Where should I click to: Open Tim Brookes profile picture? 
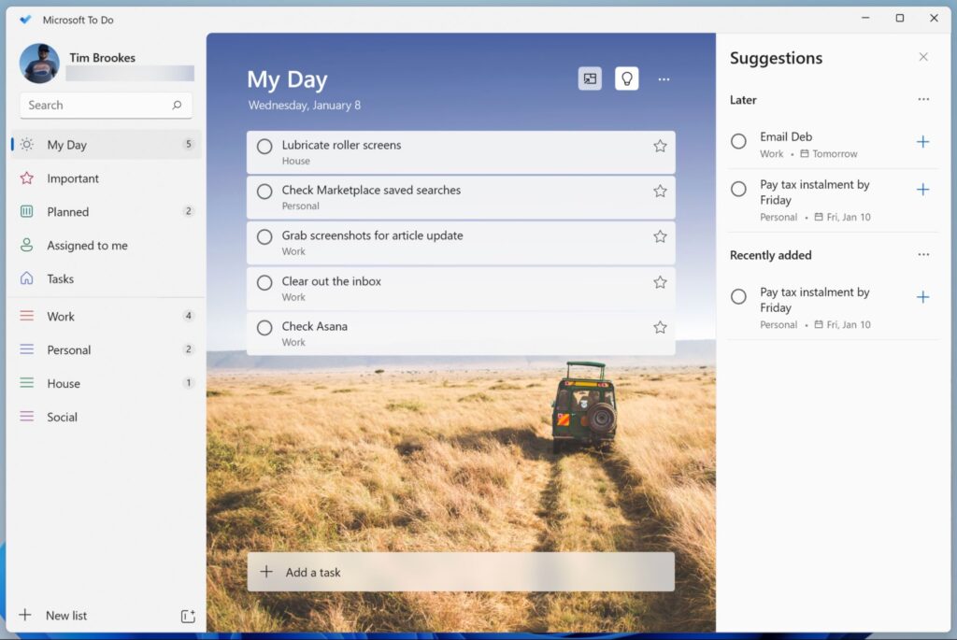[39, 64]
